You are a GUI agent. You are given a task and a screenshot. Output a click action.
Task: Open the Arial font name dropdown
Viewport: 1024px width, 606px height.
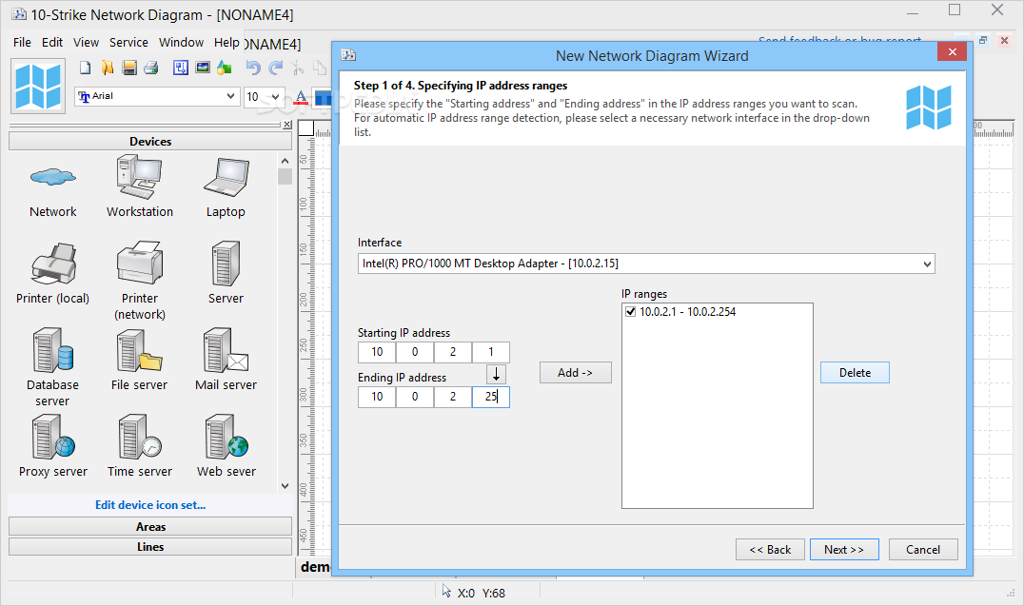coord(230,96)
